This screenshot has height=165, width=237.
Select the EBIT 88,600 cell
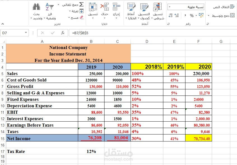[x=91, y=112]
